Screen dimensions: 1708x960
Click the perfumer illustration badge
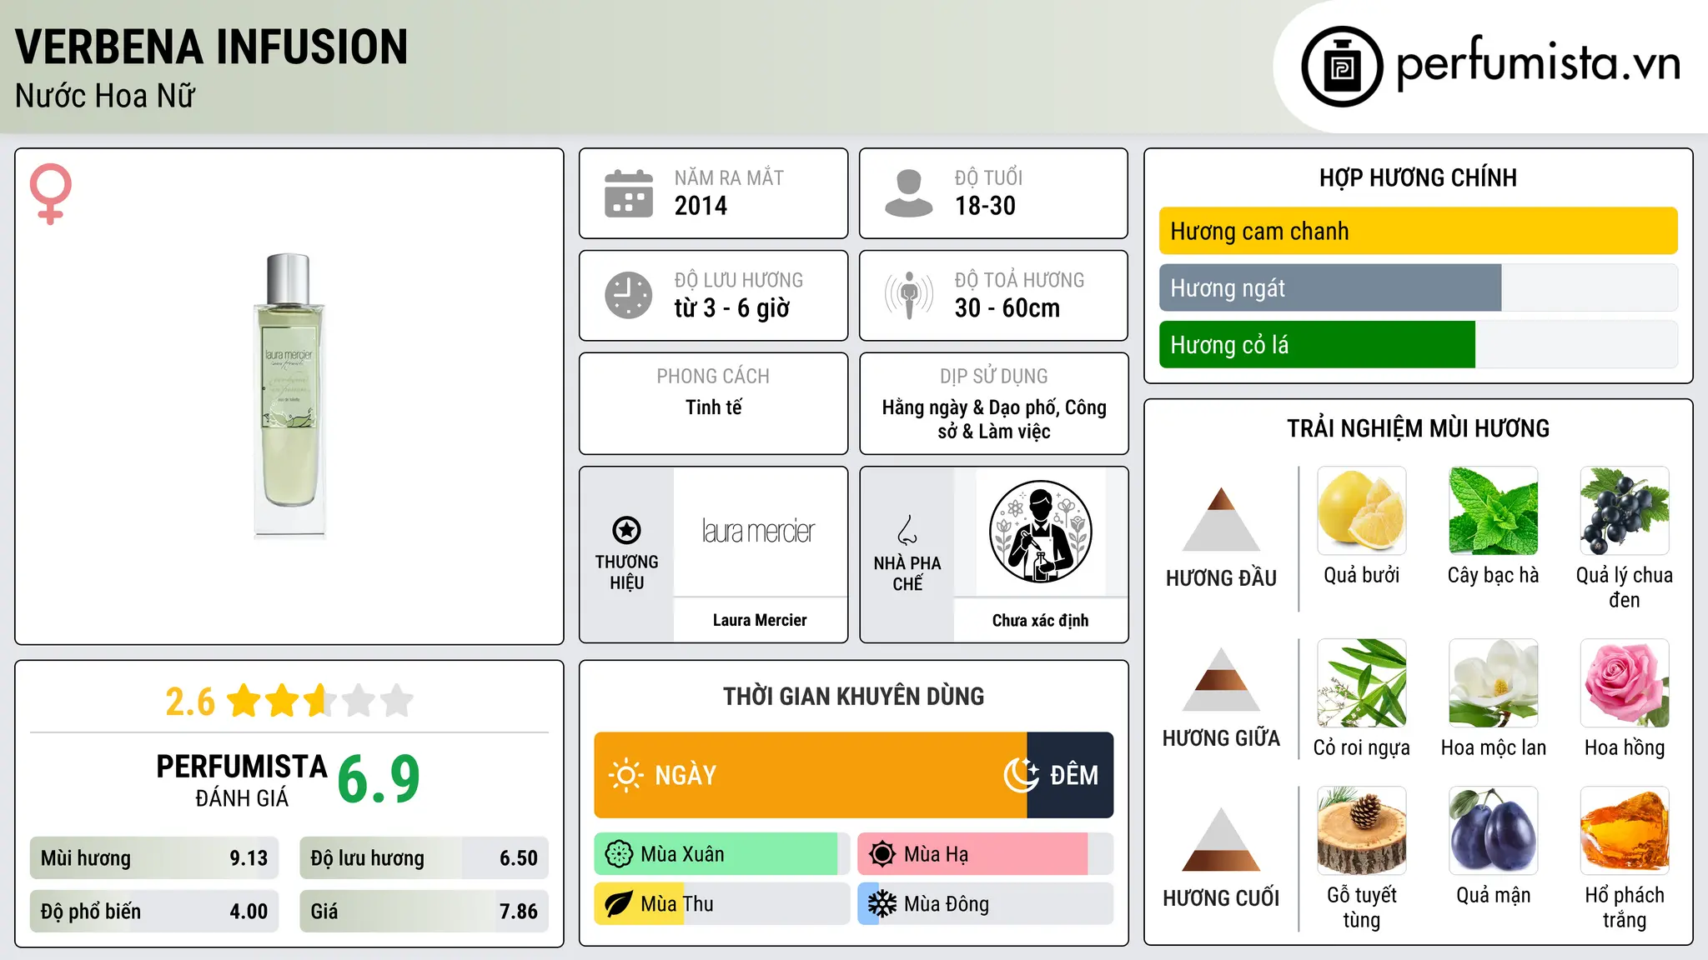(1040, 532)
